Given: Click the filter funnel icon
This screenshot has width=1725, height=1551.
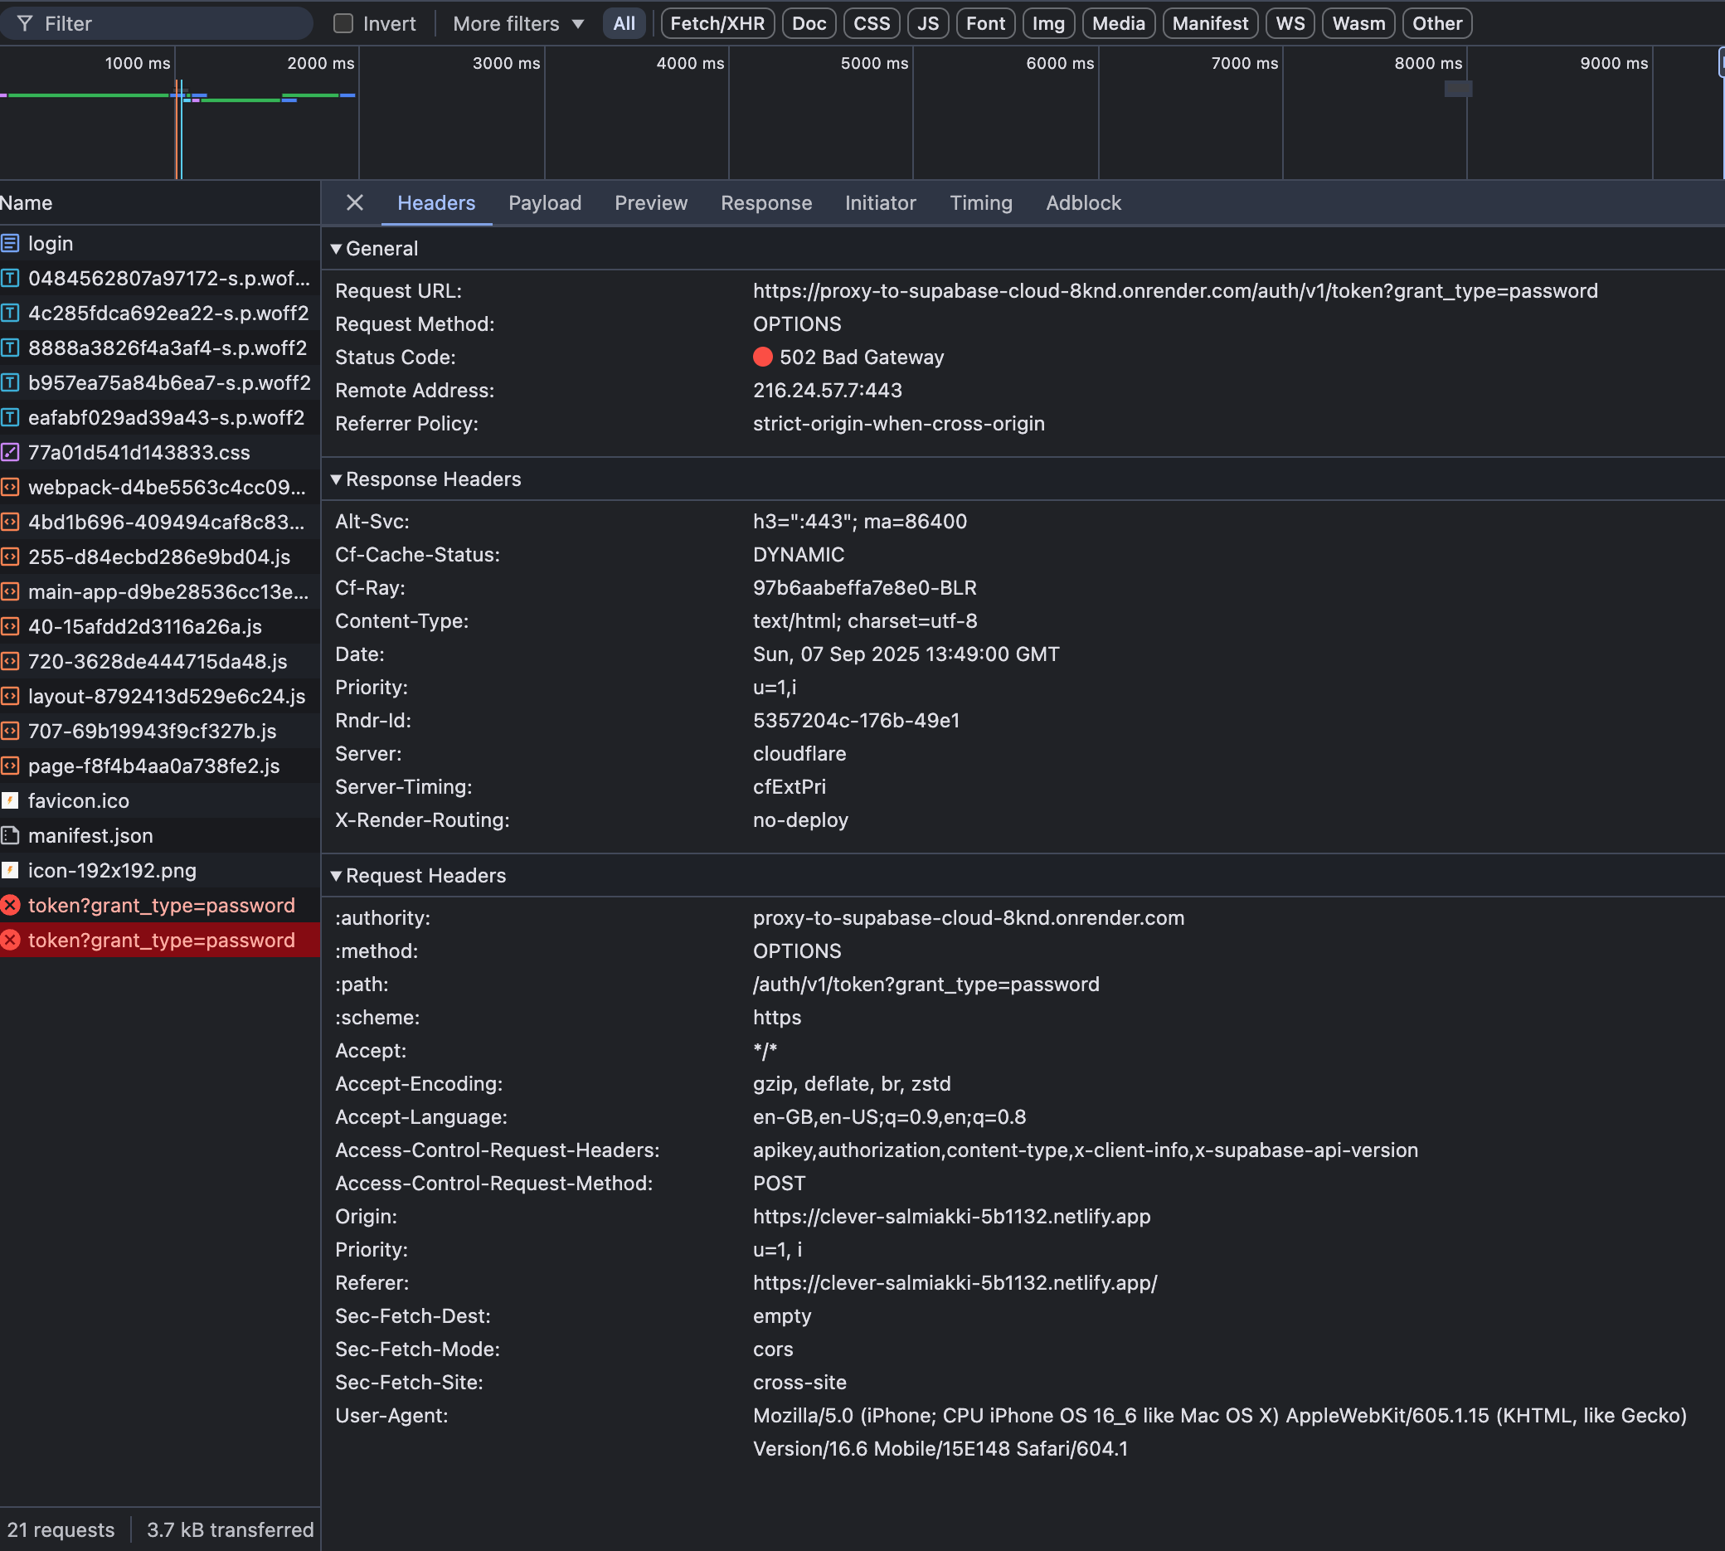Looking at the screenshot, I should (25, 24).
